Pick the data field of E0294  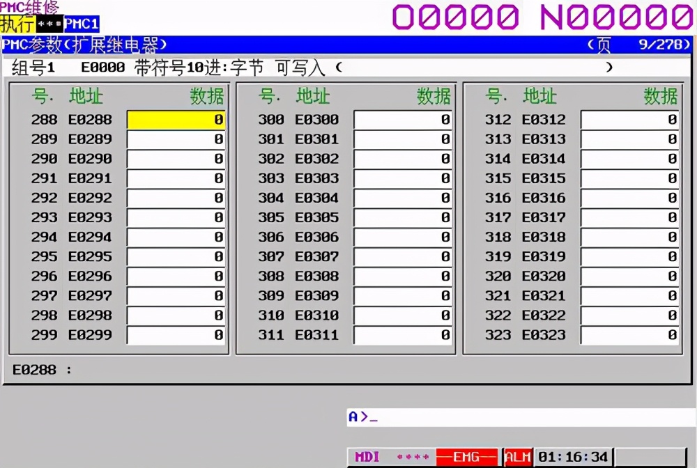tap(176, 237)
